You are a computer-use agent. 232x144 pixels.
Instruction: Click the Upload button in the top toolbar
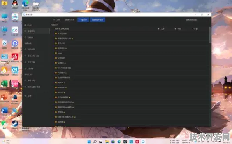click(x=56, y=20)
